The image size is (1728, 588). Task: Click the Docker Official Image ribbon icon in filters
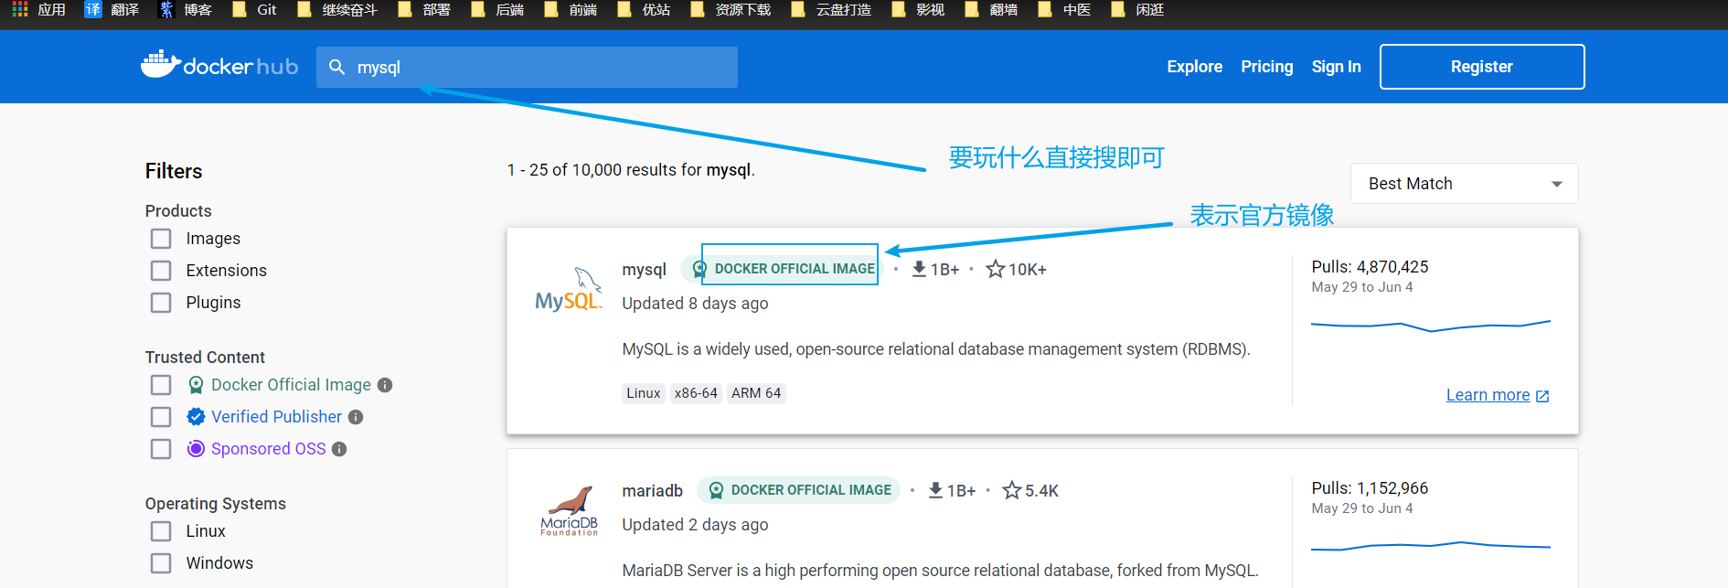[196, 385]
